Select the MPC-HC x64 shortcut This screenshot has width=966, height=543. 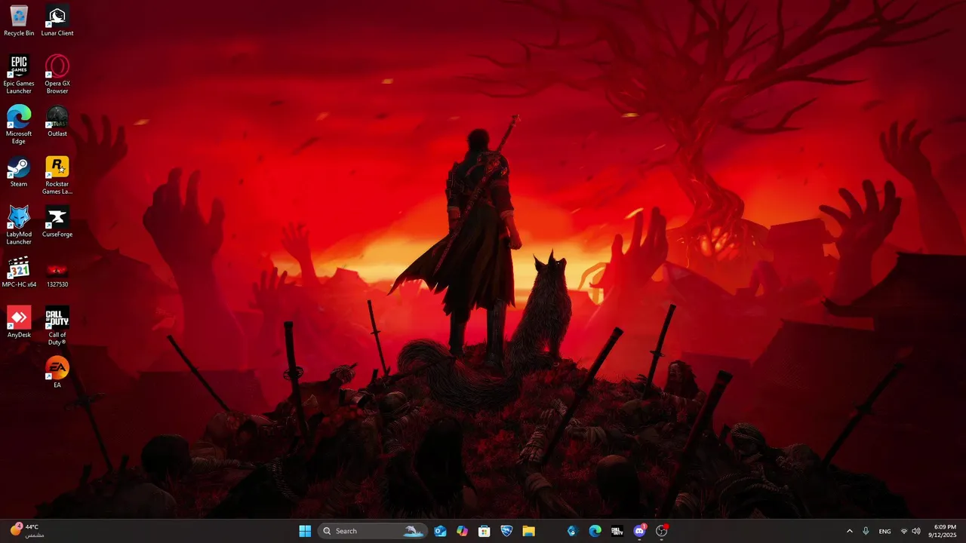tap(19, 272)
